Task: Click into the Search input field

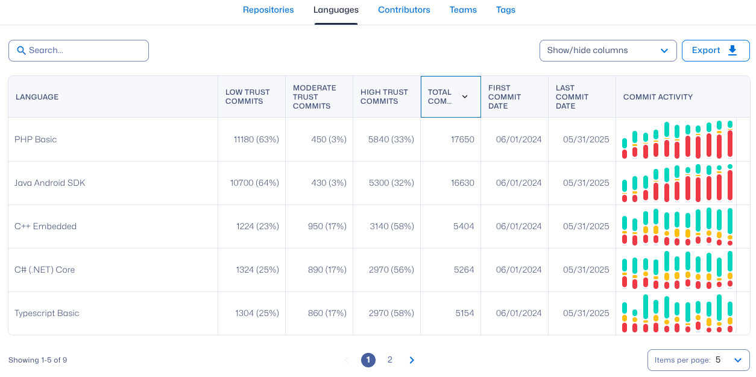Action: 84,51
